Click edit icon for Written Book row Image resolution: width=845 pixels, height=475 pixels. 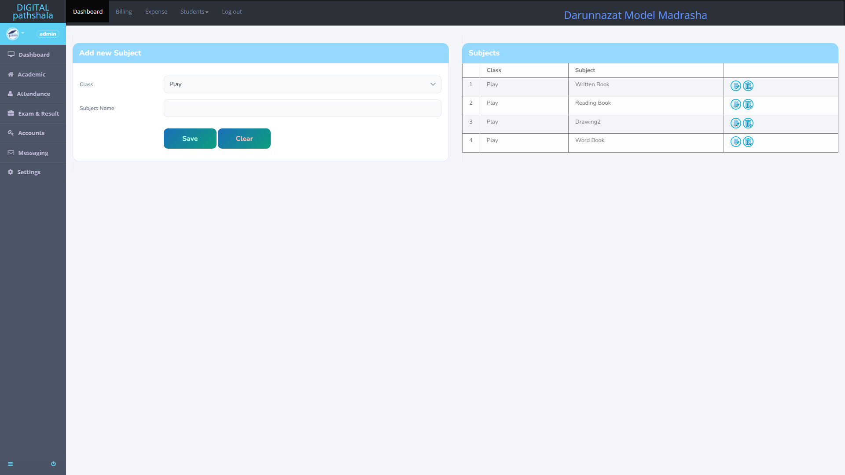click(735, 86)
